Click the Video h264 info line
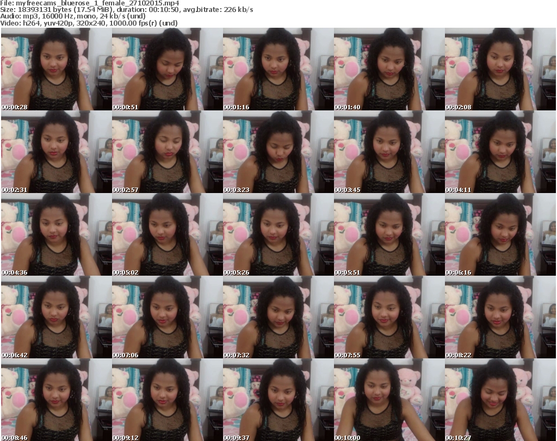 point(89,23)
